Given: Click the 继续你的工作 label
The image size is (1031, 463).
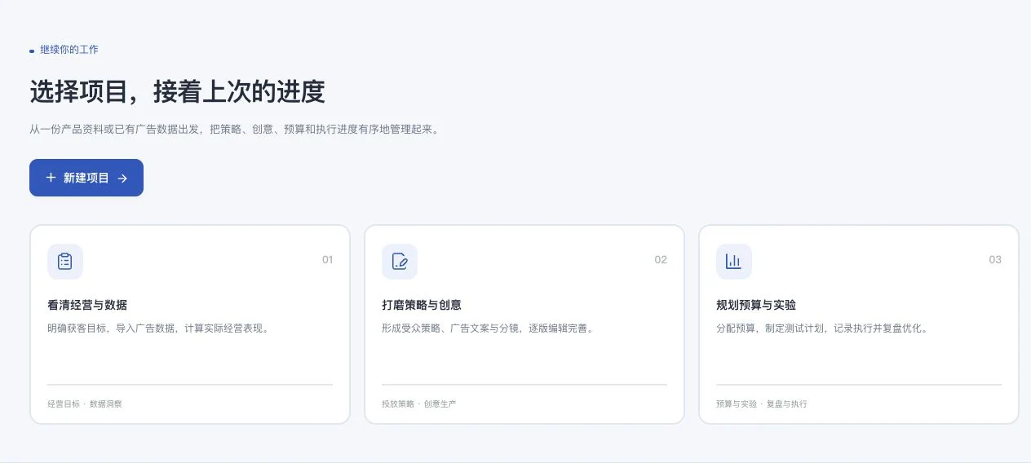Looking at the screenshot, I should click(69, 50).
